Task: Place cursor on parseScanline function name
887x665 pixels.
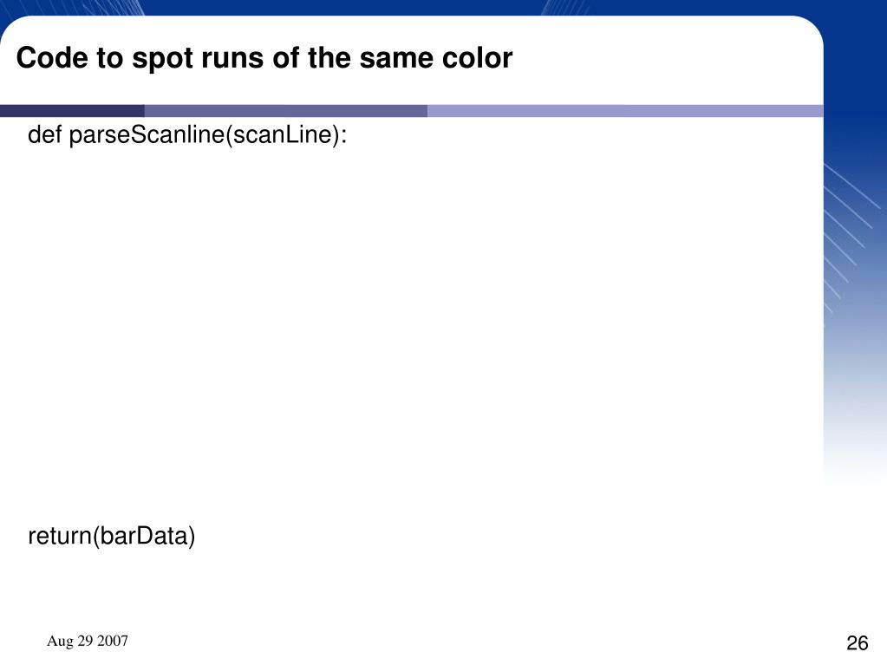Action: pyautogui.click(x=147, y=135)
